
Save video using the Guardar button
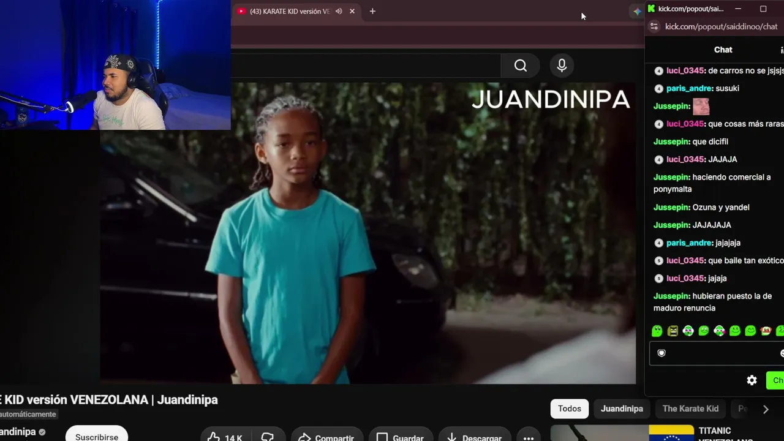pos(400,437)
